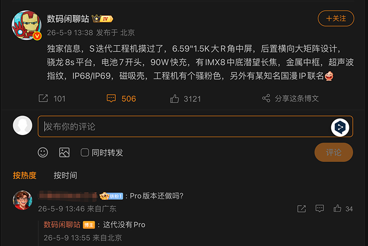Reply to the Pro版本还做吗 comment
Viewport: 368px width, 246px height.
click(x=319, y=208)
